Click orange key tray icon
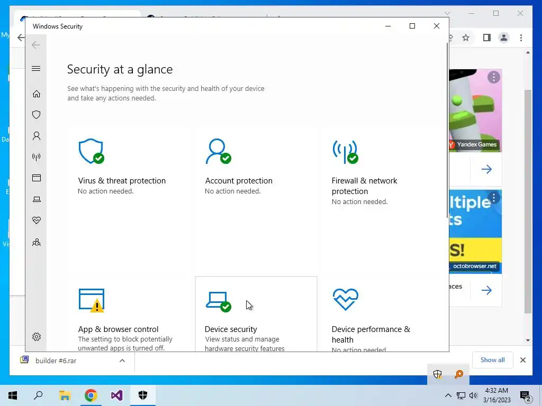The image size is (542, 406). pos(459,374)
